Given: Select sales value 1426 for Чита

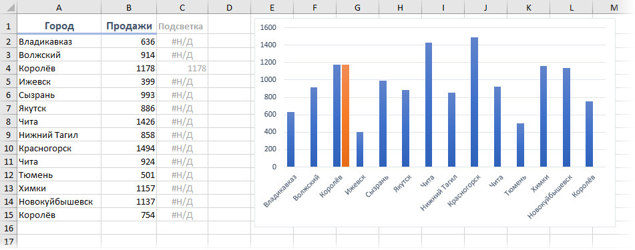Looking at the screenshot, I should pyautogui.click(x=129, y=121).
